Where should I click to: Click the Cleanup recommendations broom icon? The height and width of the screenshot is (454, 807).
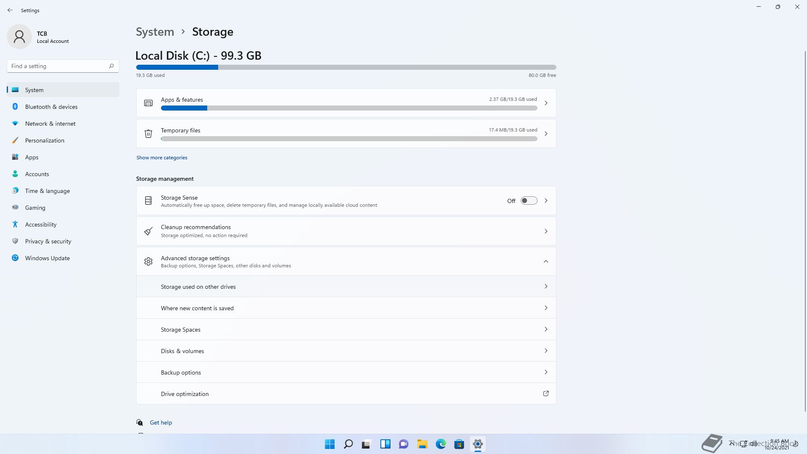click(x=148, y=231)
